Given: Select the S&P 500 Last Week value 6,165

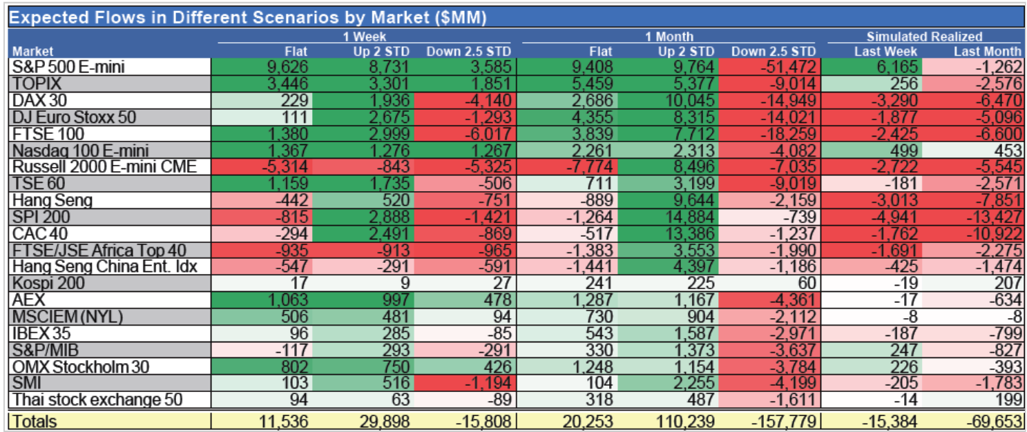Looking at the screenshot, I should [x=896, y=67].
